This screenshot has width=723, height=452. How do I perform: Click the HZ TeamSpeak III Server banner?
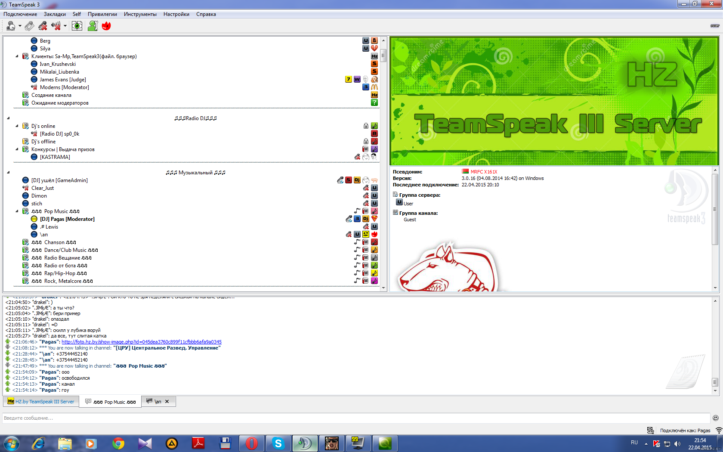tap(554, 101)
